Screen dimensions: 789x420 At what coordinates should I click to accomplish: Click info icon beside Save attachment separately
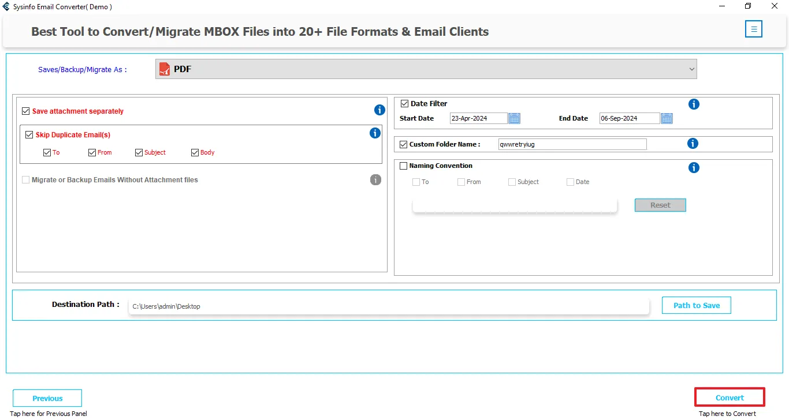click(379, 110)
